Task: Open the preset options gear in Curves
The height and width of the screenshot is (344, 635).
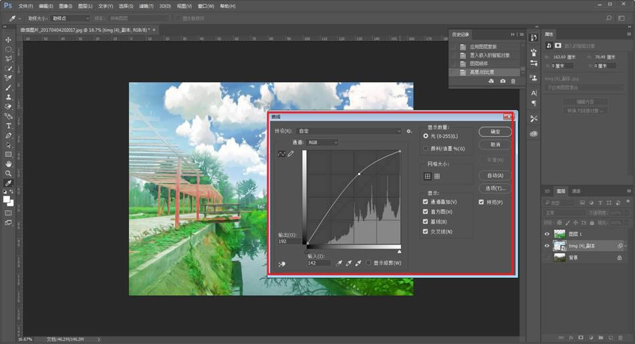Action: 409,132
